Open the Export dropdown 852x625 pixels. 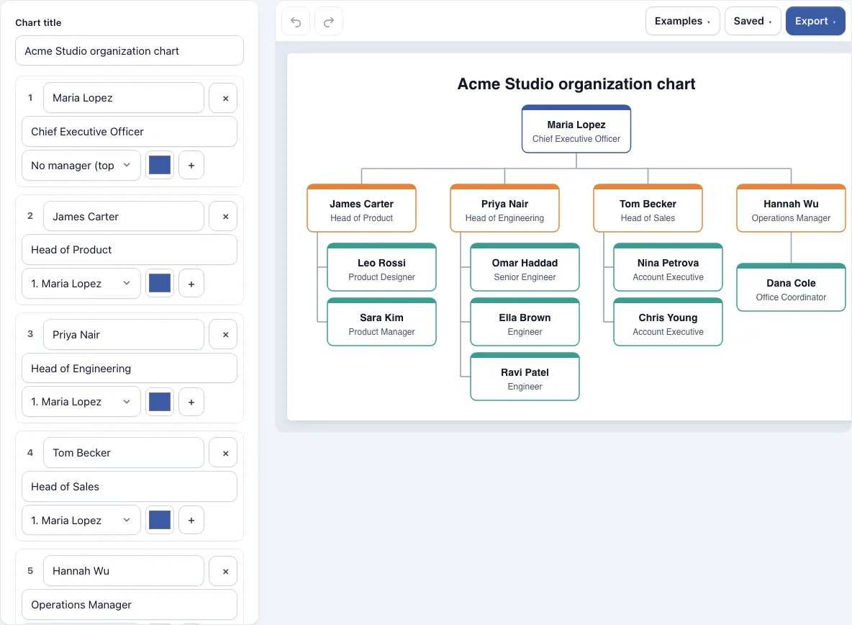pos(815,21)
